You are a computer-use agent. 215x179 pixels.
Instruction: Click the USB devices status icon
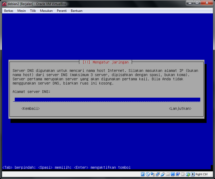[163, 174]
